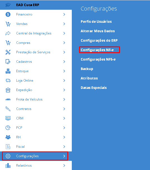Expand the Contratos chevron arrow
The width and height of the screenshot is (150, 170).
64,109
